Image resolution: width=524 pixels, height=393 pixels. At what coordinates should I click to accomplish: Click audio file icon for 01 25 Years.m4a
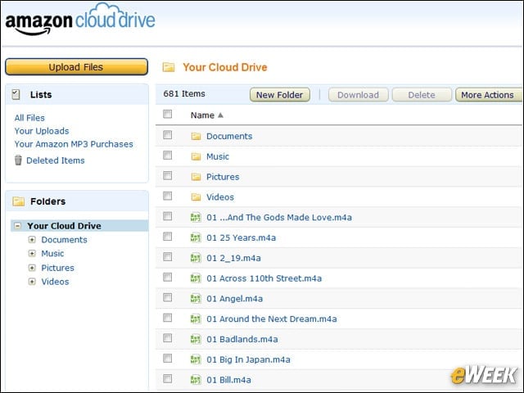point(196,238)
